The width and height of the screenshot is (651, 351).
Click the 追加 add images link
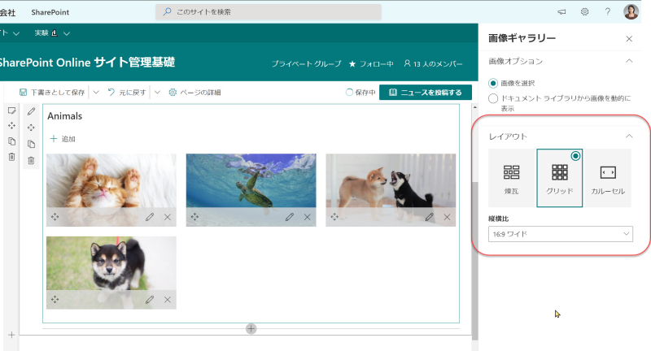pyautogui.click(x=63, y=139)
